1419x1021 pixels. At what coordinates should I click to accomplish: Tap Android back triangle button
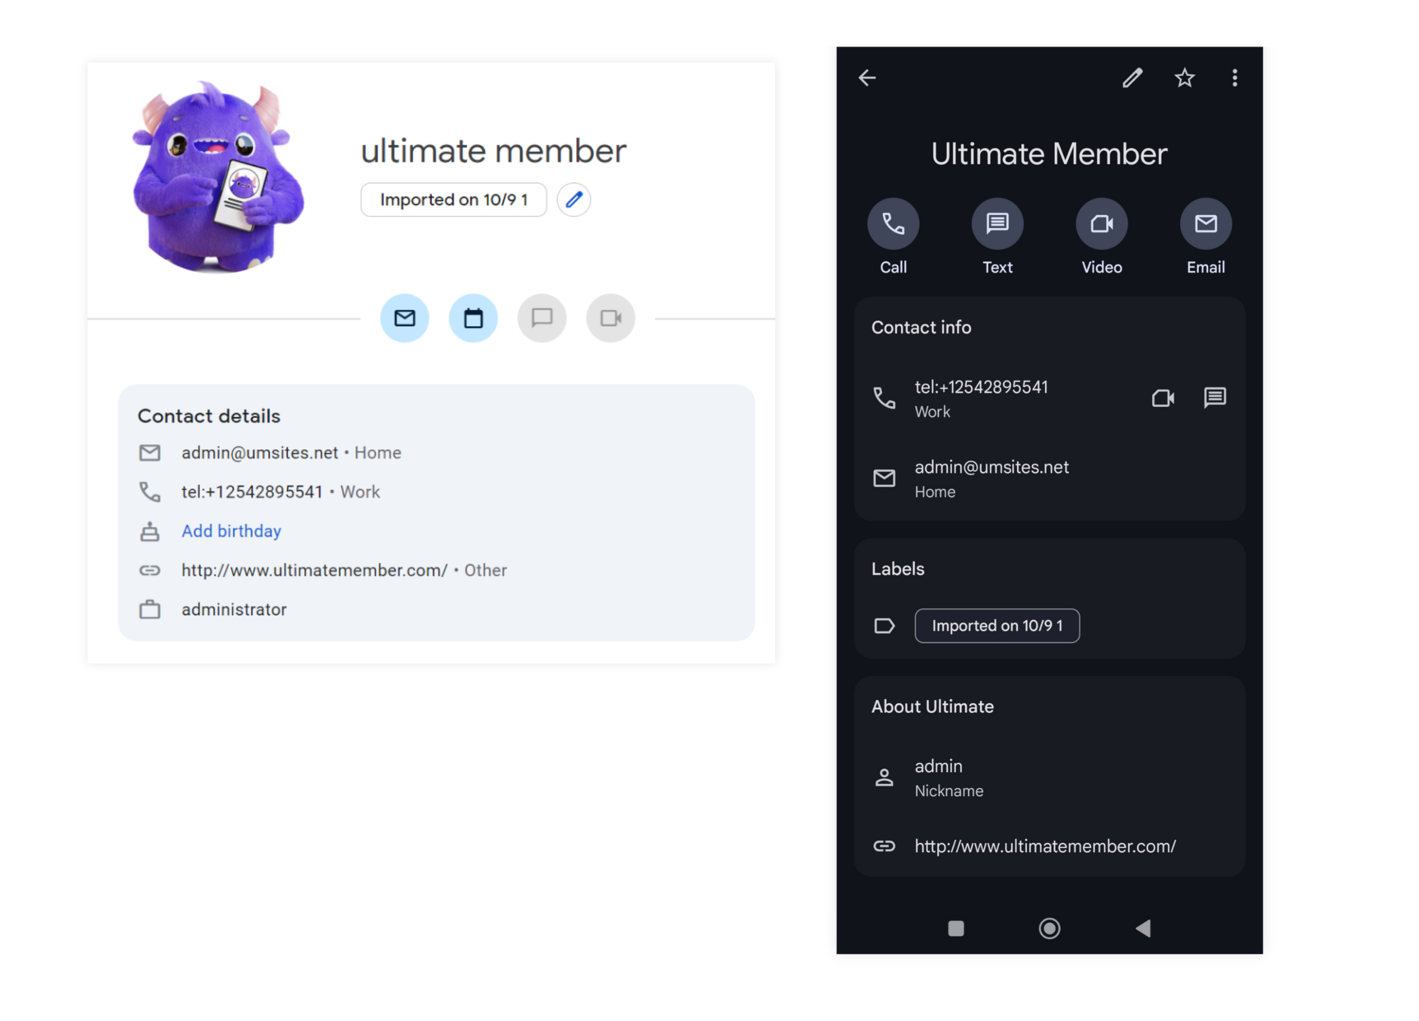click(1143, 929)
